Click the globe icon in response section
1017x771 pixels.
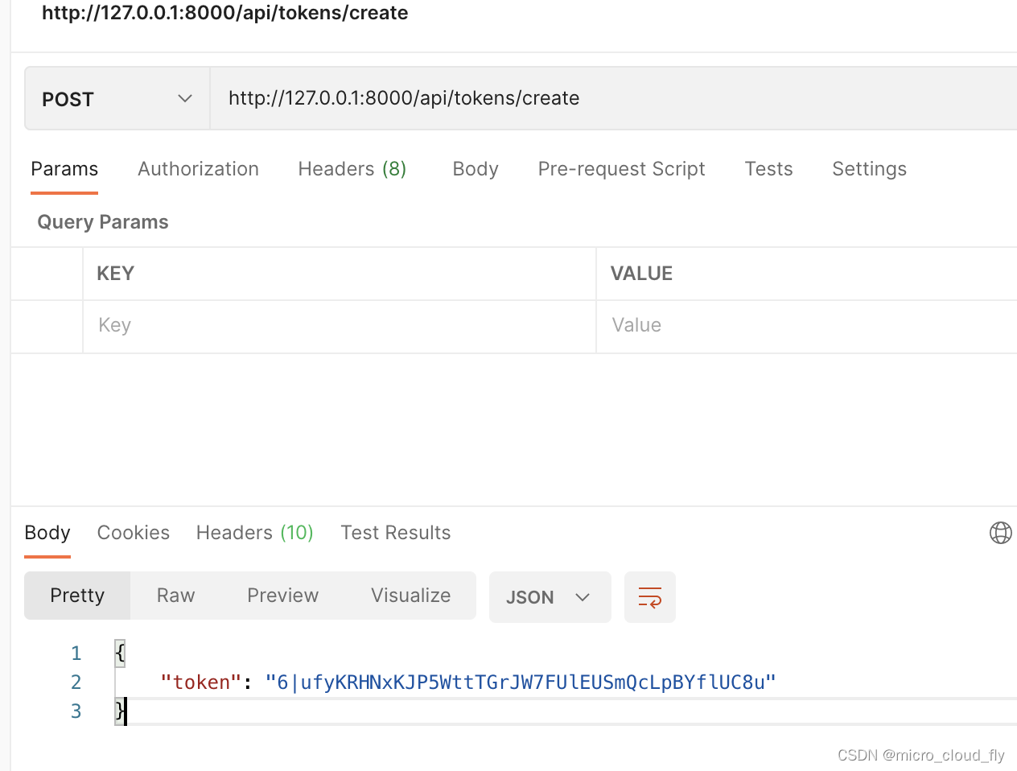point(1000,532)
